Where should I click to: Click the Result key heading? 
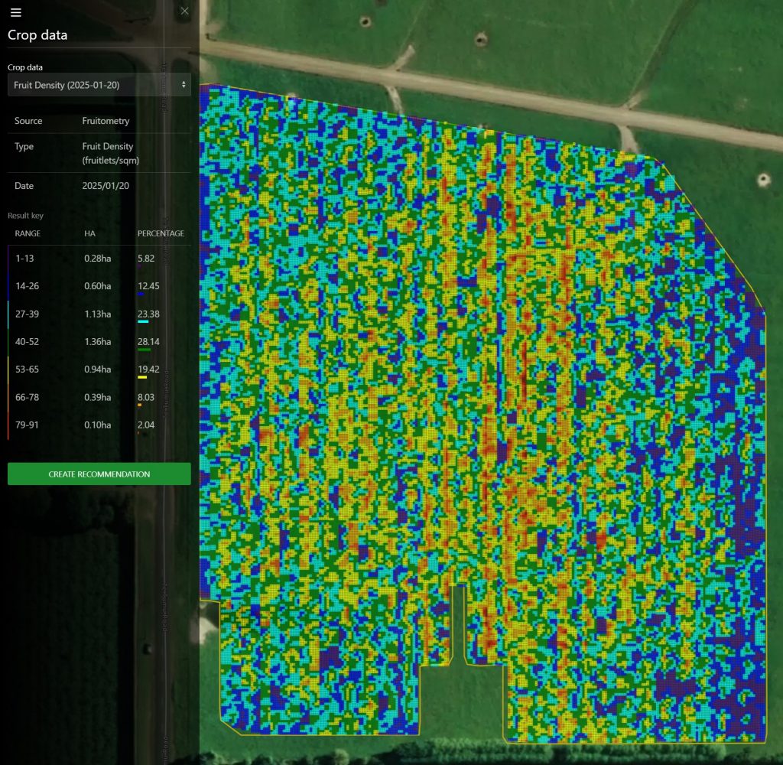(25, 216)
